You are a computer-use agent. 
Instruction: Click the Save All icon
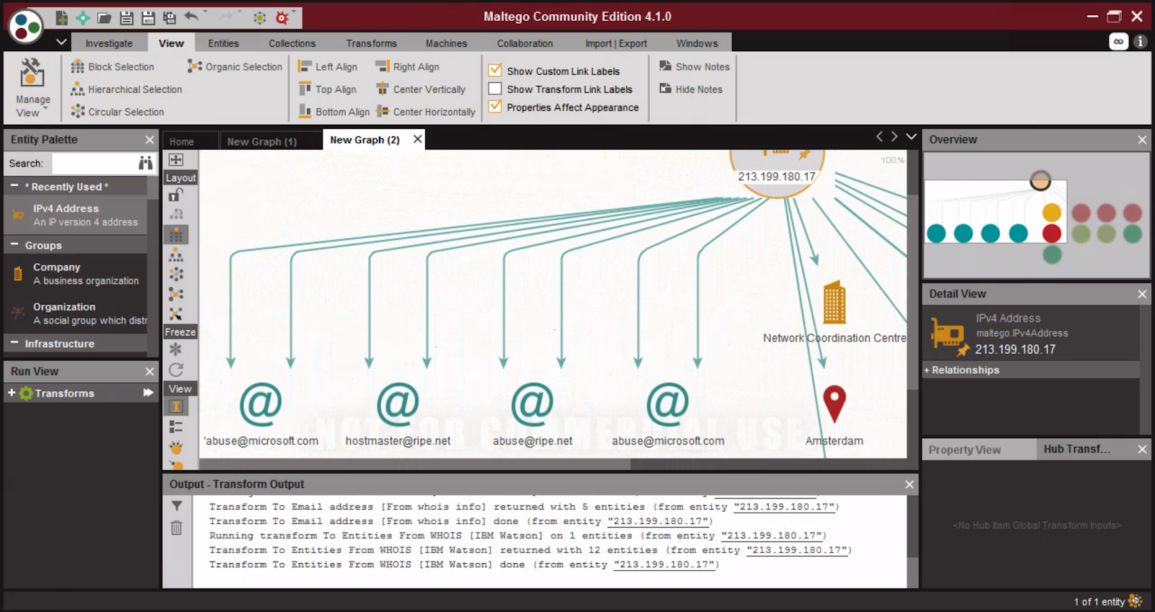click(170, 17)
